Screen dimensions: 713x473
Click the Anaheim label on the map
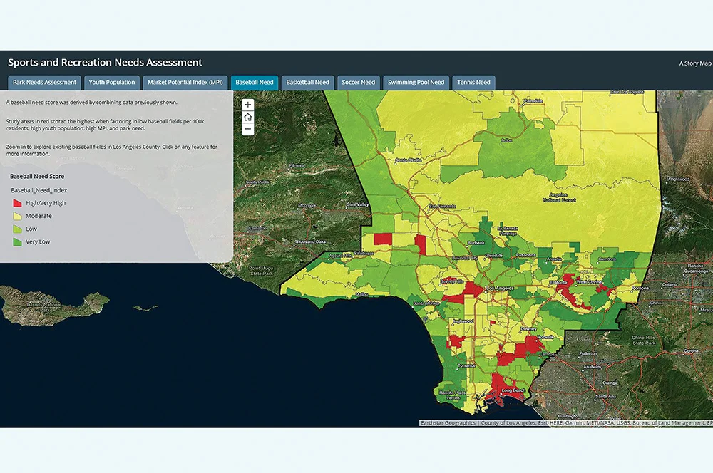tap(592, 367)
